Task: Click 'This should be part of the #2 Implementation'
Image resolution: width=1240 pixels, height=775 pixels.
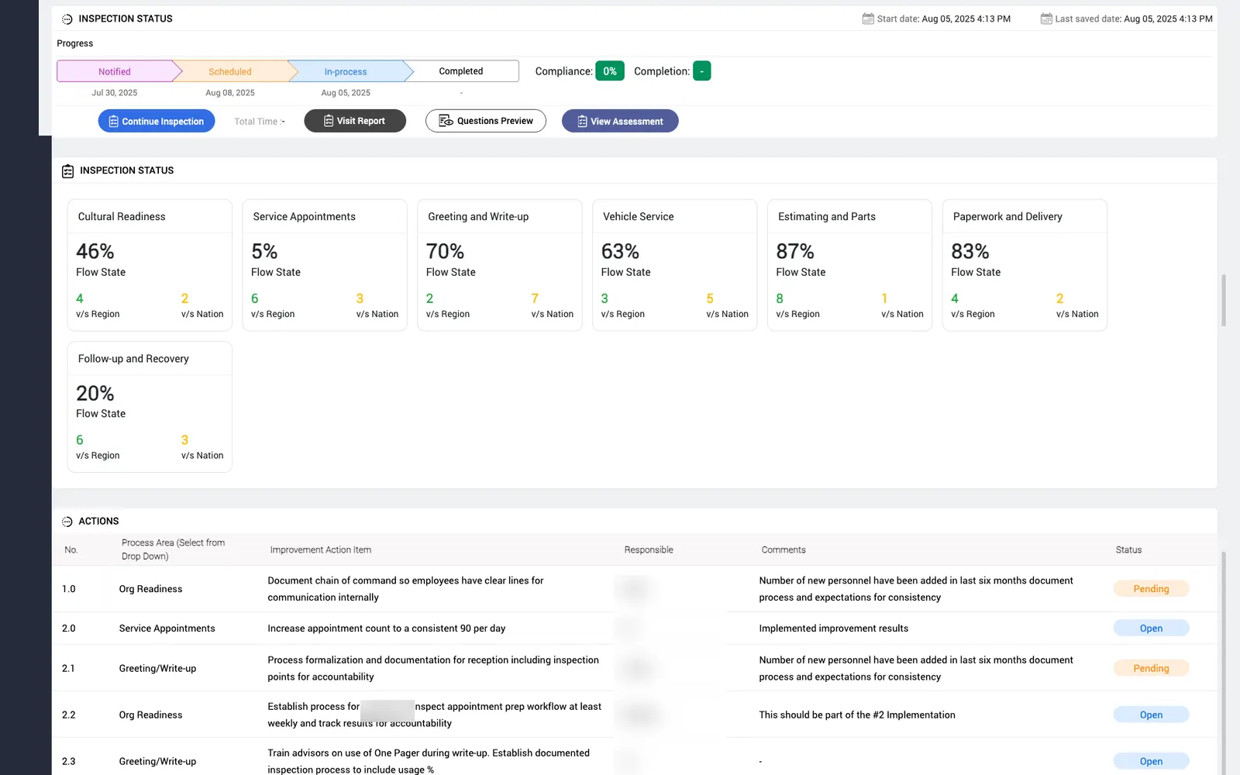Action: point(857,715)
